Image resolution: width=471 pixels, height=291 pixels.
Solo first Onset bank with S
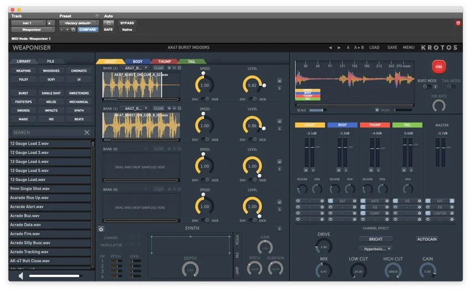click(279, 88)
